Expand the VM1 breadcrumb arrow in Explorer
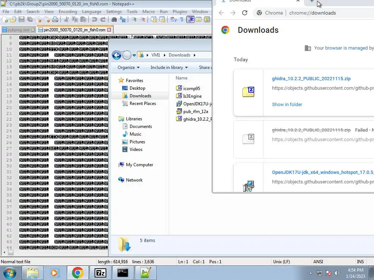 click(x=165, y=55)
